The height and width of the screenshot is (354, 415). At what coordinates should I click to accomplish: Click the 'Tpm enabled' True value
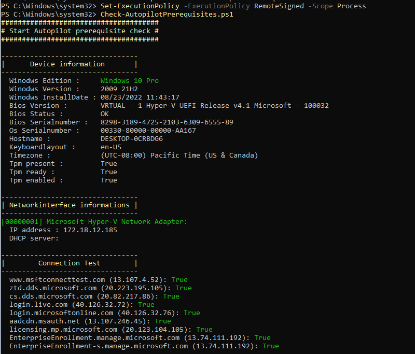click(x=108, y=180)
